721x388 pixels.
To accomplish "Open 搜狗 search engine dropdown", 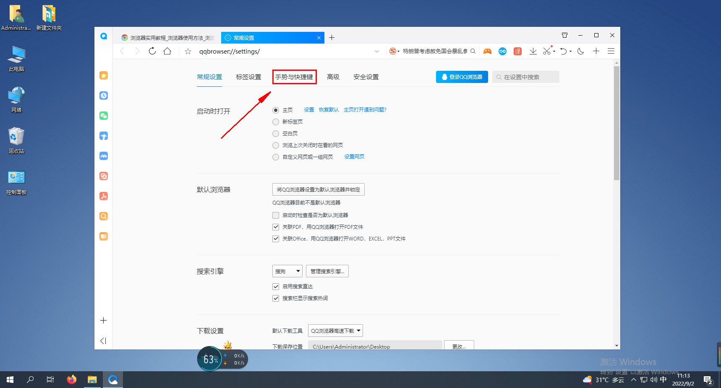I will (x=287, y=271).
